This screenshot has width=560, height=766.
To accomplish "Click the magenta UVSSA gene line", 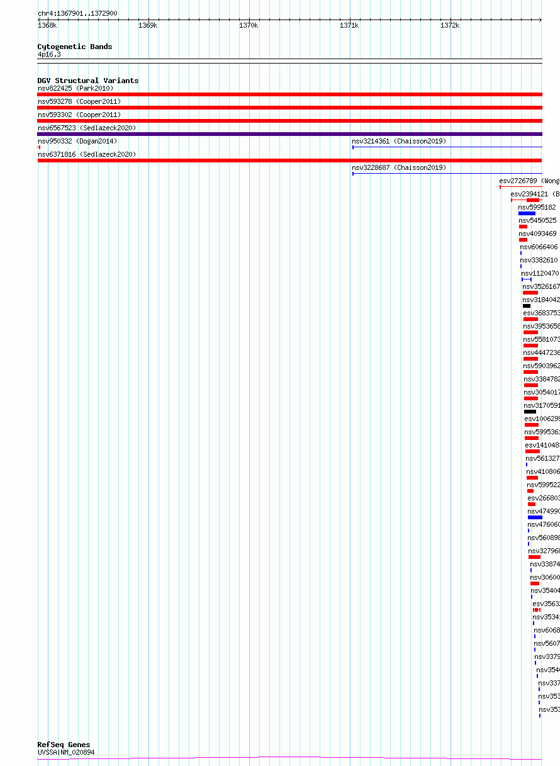I will point(289,758).
